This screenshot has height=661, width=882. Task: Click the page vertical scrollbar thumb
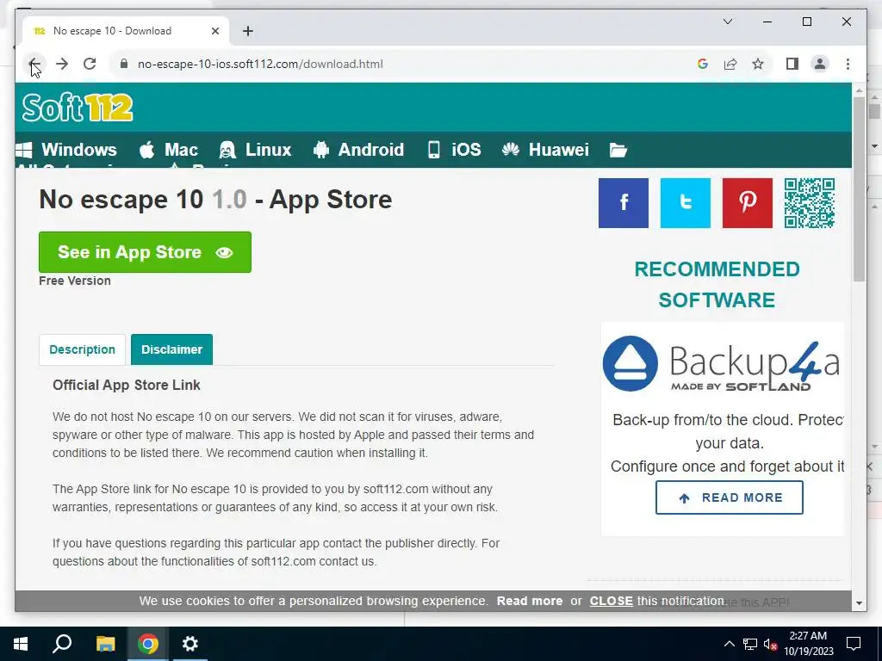[859, 188]
